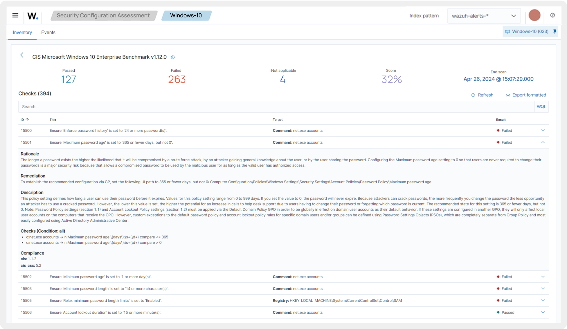
Task: Switch to the Events tab
Action: pyautogui.click(x=48, y=32)
